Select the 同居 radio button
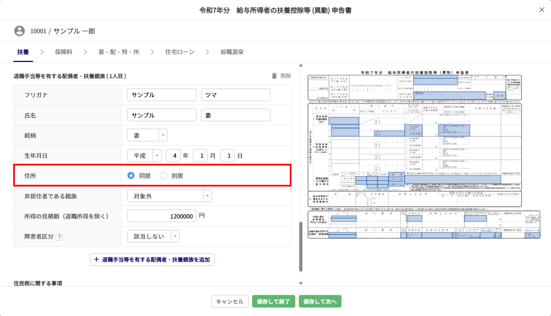This screenshot has height=316, width=551. 131,176
